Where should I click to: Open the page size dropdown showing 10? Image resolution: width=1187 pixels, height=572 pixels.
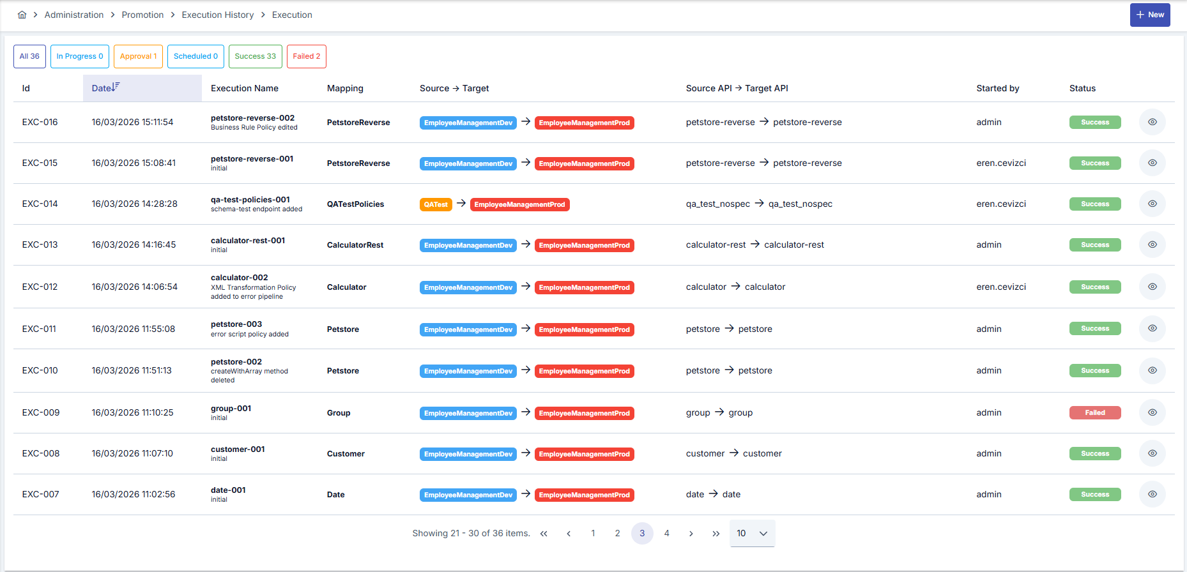(752, 534)
